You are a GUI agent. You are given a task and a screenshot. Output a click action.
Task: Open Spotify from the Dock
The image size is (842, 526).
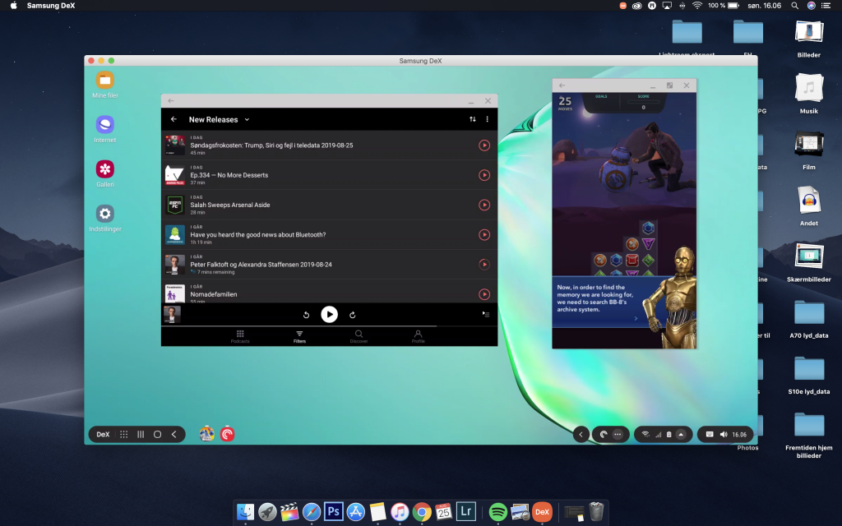(497, 511)
